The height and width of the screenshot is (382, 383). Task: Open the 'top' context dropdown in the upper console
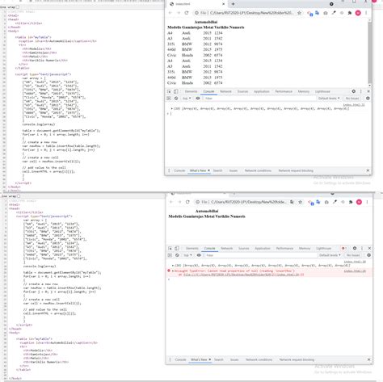(x=187, y=99)
